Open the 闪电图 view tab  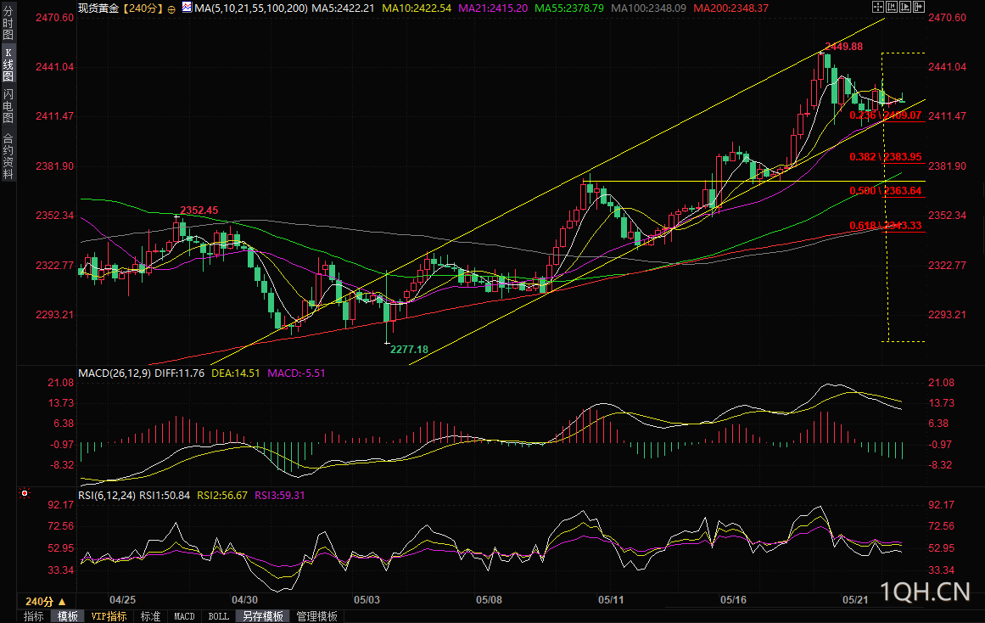(x=8, y=105)
